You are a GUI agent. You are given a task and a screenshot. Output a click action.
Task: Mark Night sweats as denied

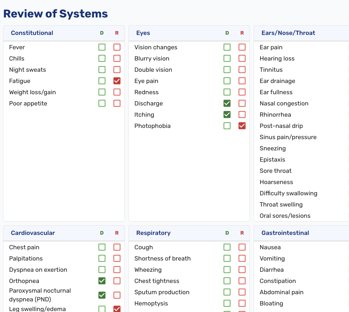coord(102,70)
